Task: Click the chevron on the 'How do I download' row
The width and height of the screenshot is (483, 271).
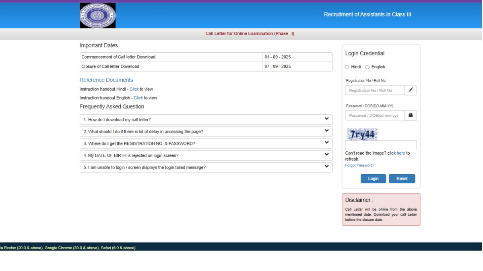Action: tap(326, 119)
